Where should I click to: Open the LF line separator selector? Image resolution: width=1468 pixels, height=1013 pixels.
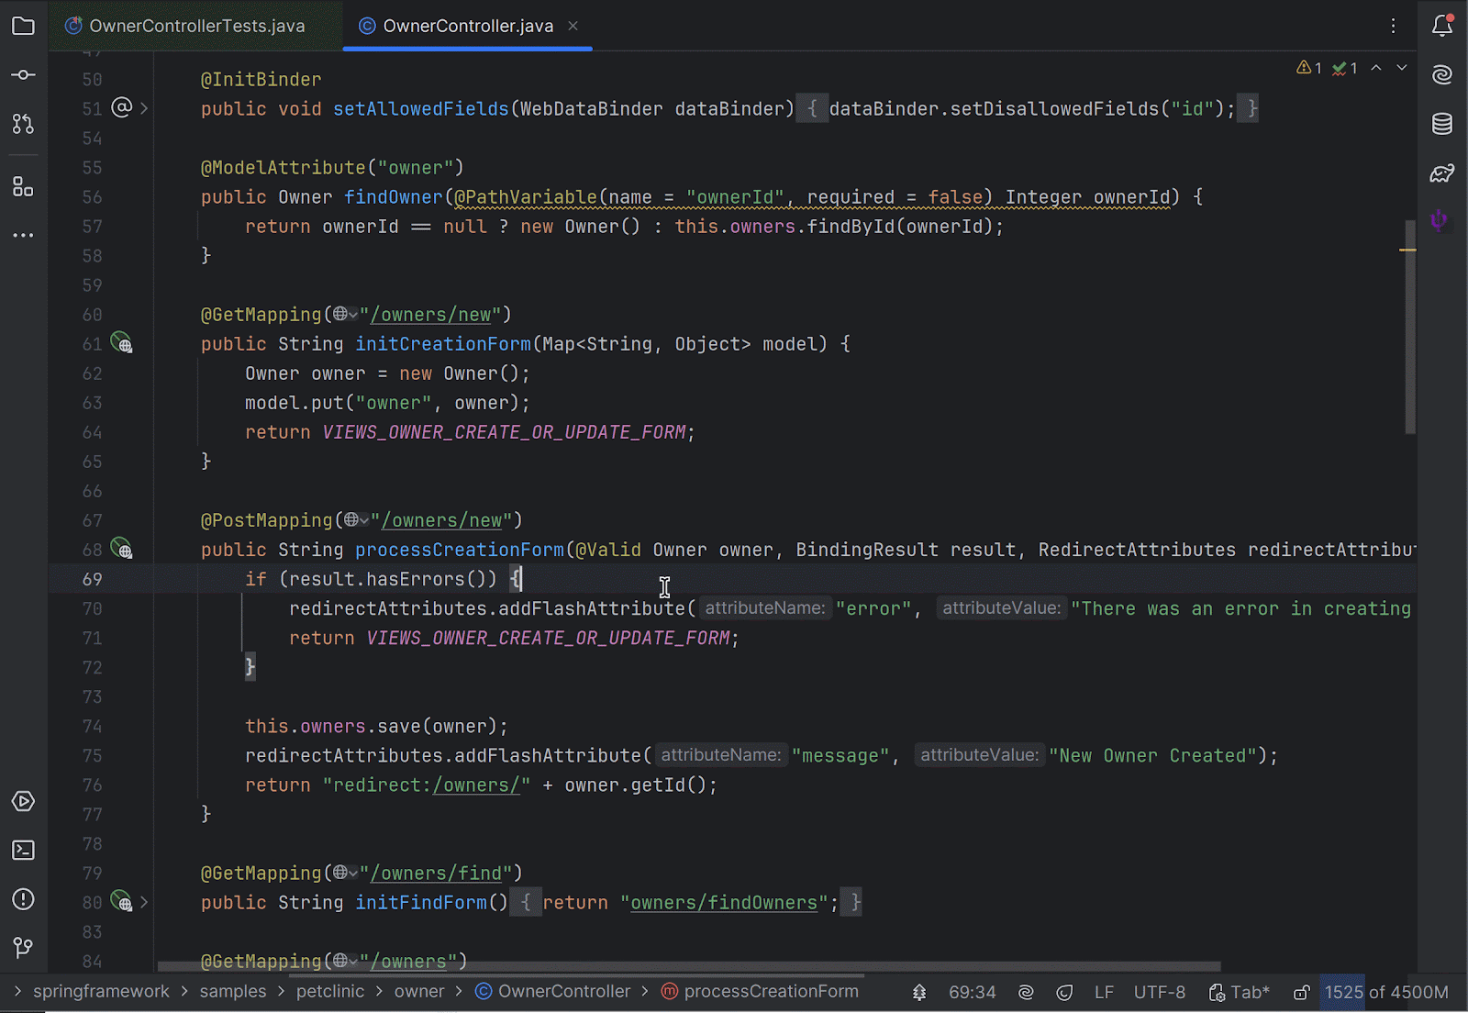click(x=1104, y=992)
